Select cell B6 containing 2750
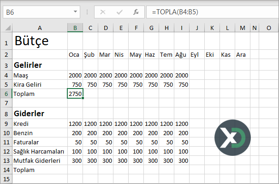 75,94
